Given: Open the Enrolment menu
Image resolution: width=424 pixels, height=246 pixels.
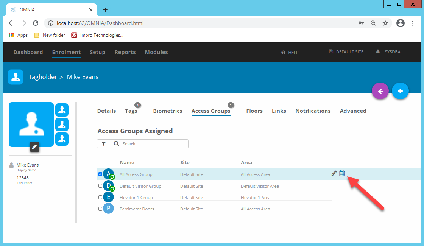Looking at the screenshot, I should [x=66, y=52].
